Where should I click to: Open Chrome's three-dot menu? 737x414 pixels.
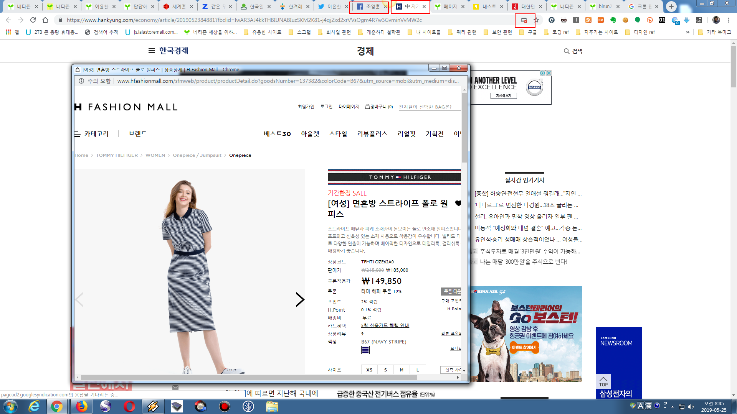(x=729, y=20)
